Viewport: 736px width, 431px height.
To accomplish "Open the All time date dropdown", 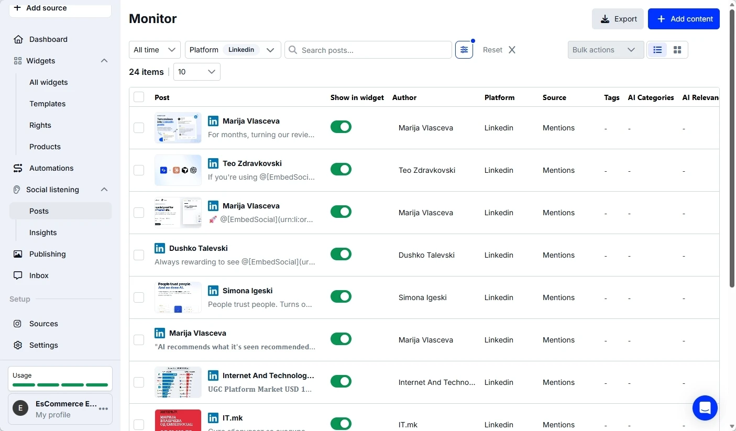I will pyautogui.click(x=155, y=50).
